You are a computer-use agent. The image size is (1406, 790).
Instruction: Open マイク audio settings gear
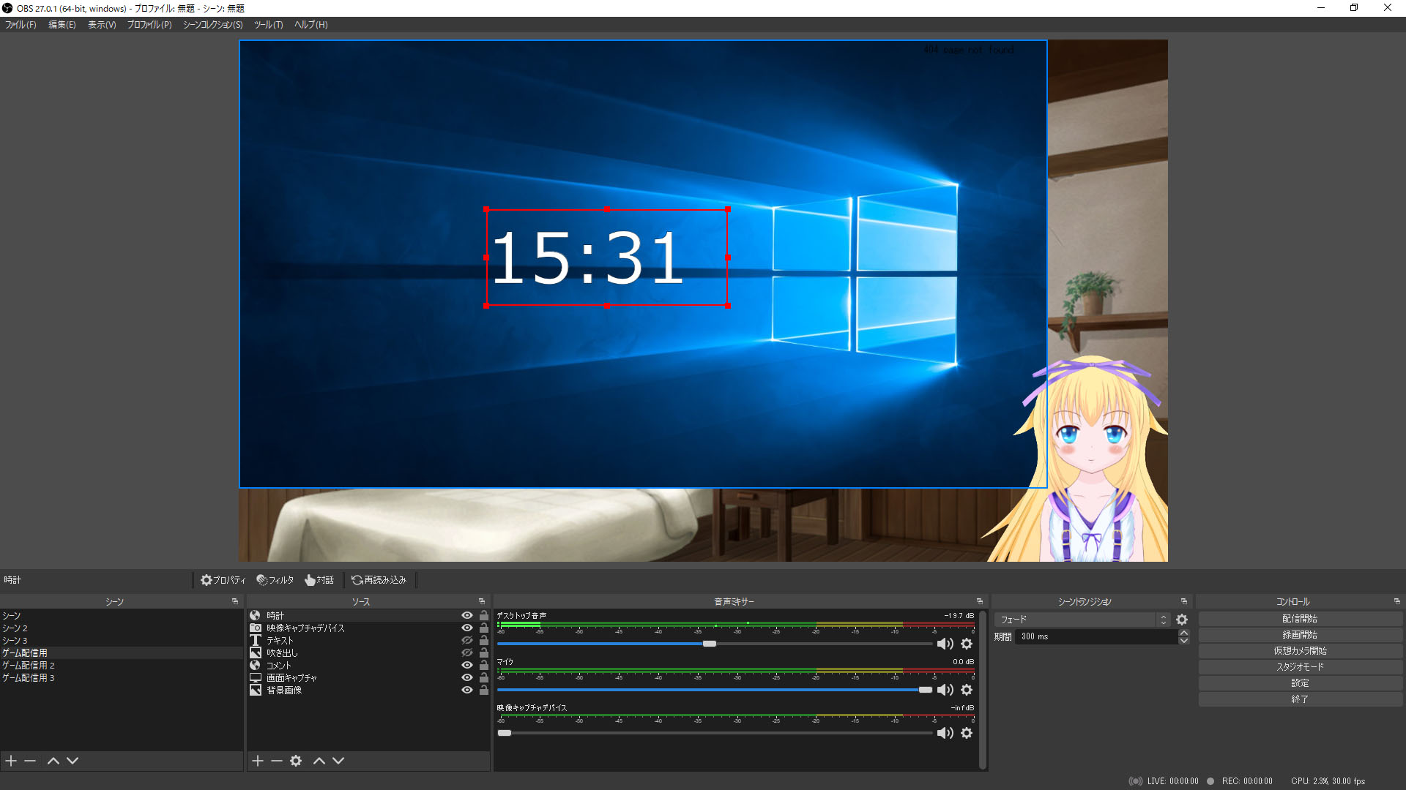point(967,690)
